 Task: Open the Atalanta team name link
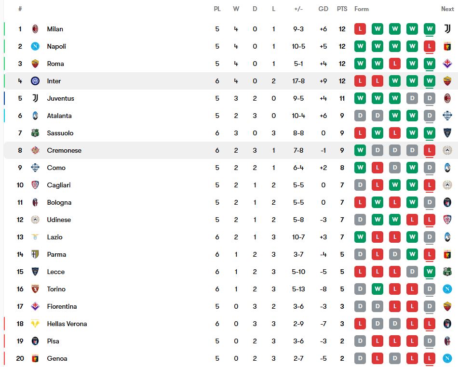(59, 116)
